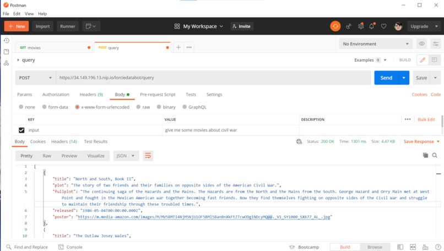This screenshot has width=444, height=251.
Task: Select the form-data body type
Action: coord(44,107)
